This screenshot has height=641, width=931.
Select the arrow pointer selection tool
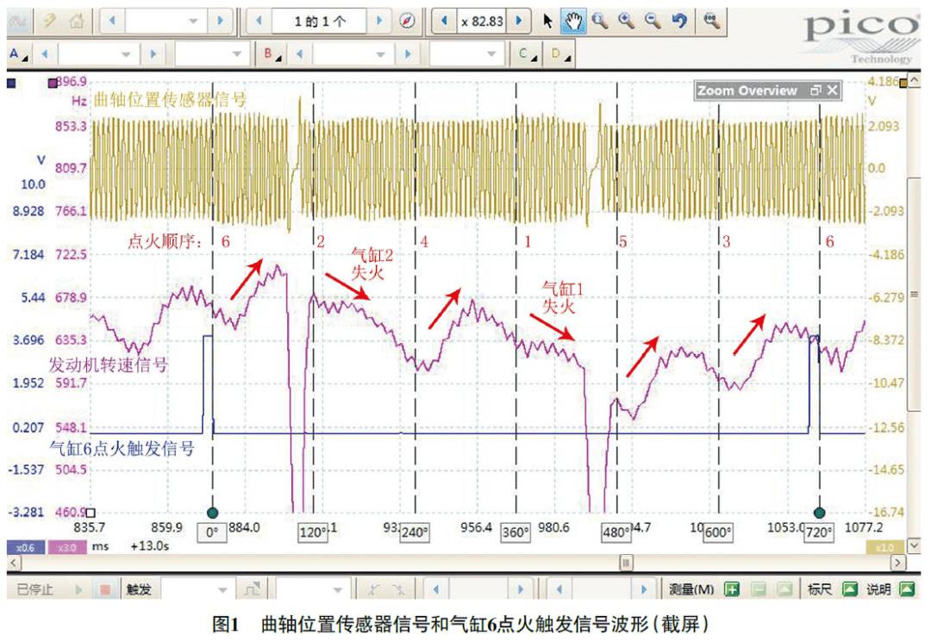tap(547, 21)
